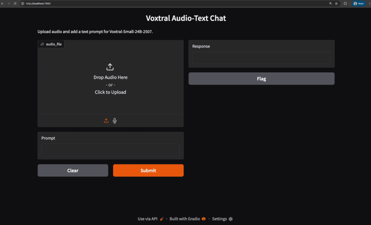Flag the response
The image size is (371, 225).
click(x=262, y=79)
